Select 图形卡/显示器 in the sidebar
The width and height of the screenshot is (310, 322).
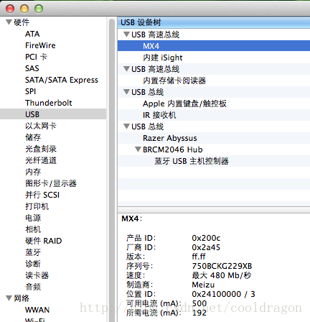[x=51, y=183]
